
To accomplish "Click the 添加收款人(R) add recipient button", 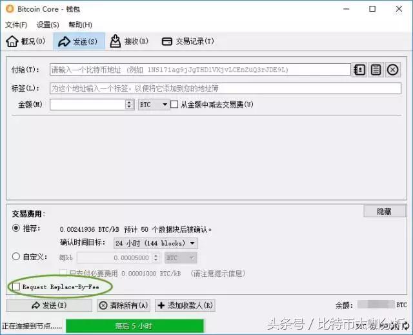I will coord(185,305).
